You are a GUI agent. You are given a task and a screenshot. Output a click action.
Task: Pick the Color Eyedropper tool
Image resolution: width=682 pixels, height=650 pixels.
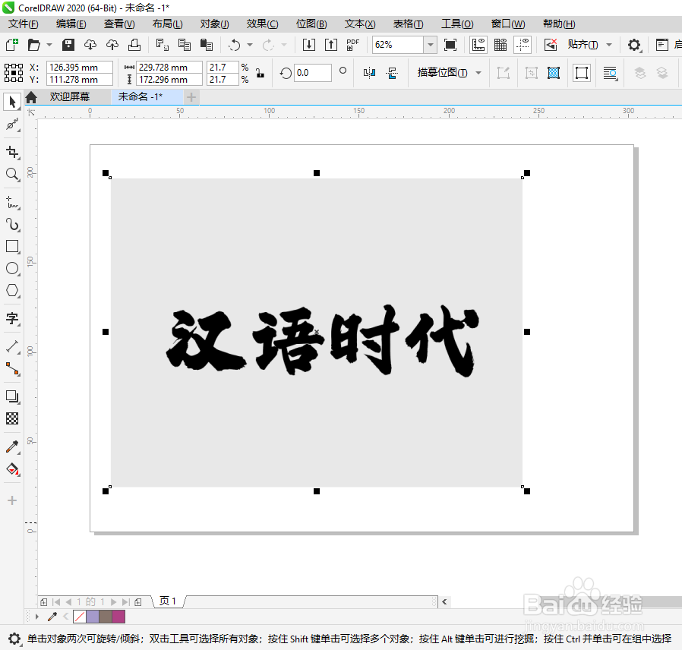point(11,446)
